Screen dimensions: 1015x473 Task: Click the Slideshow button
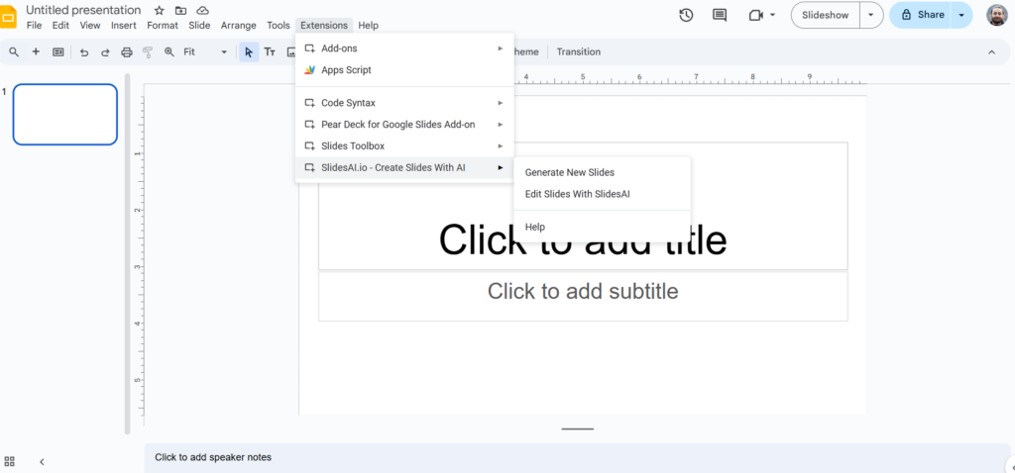(x=824, y=15)
